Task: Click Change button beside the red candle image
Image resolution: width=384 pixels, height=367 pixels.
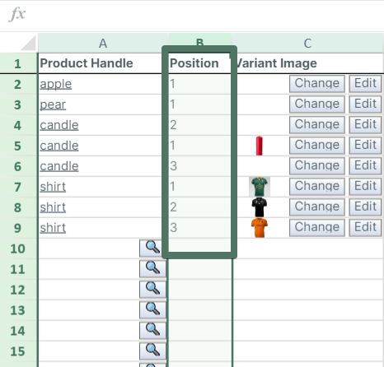Action: point(317,146)
